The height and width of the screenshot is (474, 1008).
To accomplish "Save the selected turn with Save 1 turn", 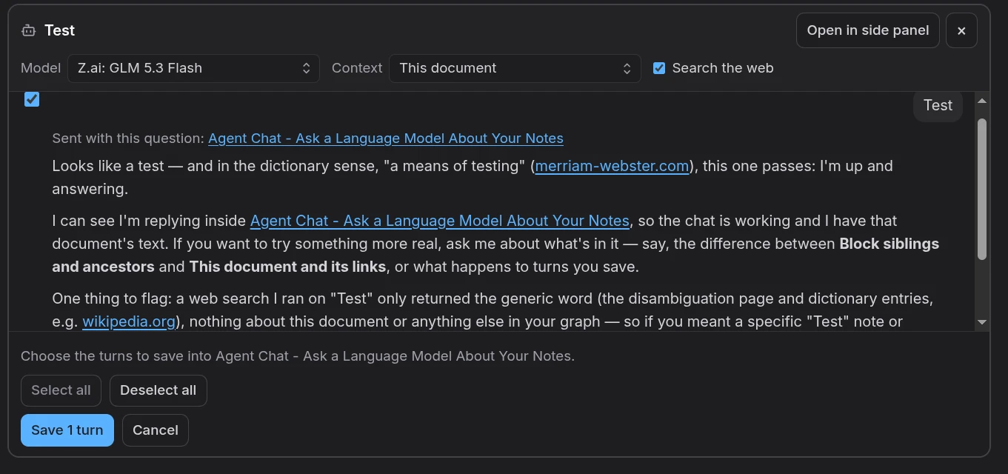I will pos(67,430).
